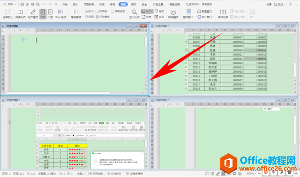This screenshot has height=177, width=300.
Task: Click the Share (分享) button
Action: pos(269,4)
